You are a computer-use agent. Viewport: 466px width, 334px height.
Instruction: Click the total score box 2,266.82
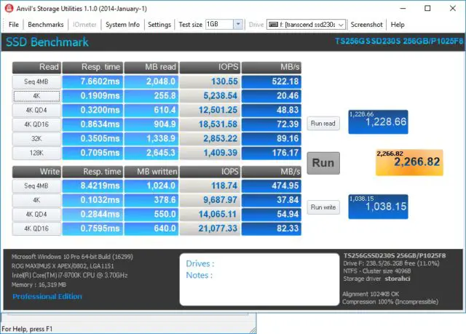409,162
